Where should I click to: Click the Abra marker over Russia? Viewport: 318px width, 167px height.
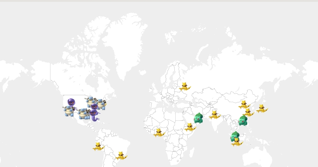point(185,86)
